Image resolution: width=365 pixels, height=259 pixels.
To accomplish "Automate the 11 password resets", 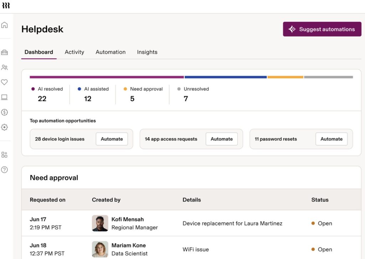I will tap(331, 139).
